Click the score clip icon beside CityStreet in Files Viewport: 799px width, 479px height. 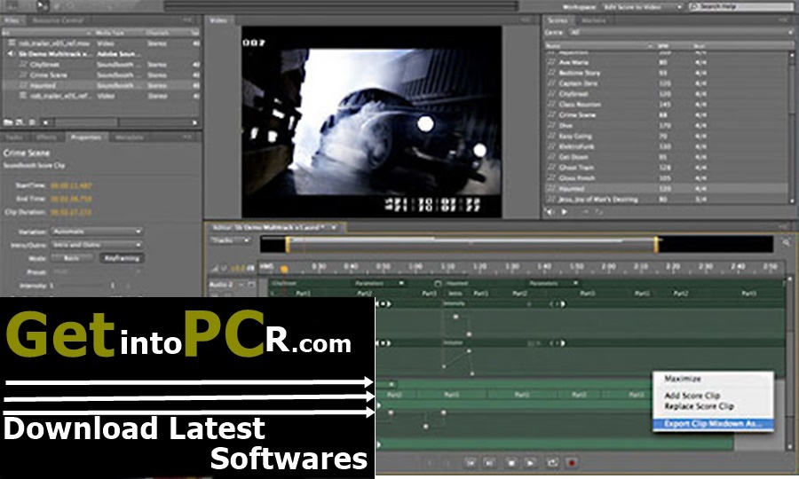(x=23, y=65)
